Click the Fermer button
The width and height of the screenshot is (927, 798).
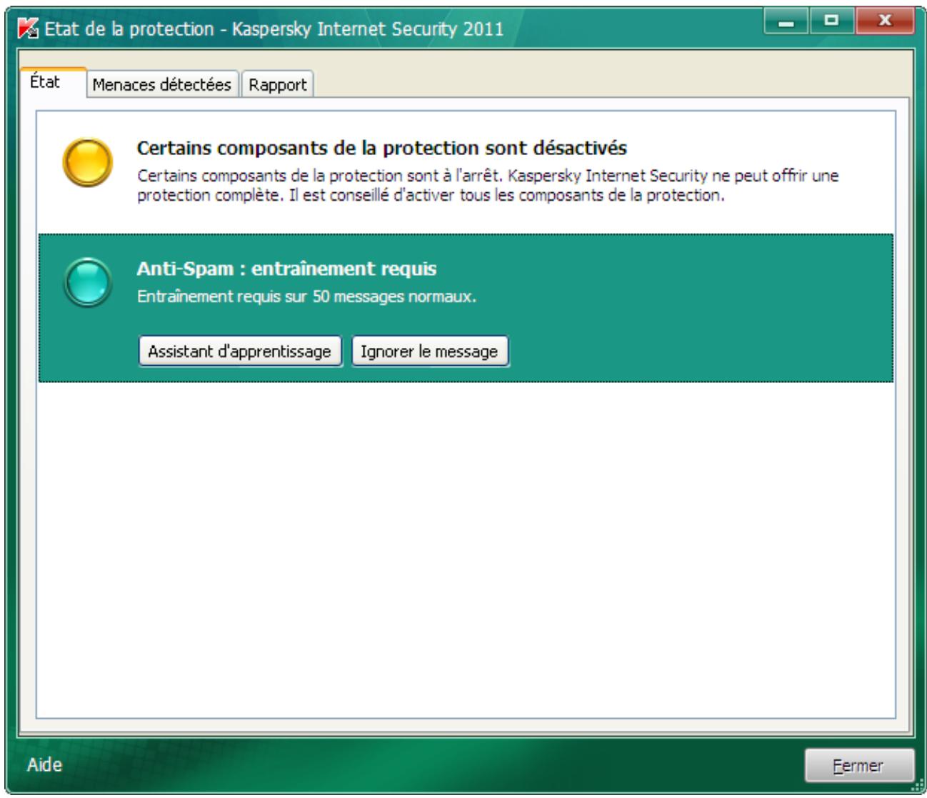pyautogui.click(x=858, y=766)
